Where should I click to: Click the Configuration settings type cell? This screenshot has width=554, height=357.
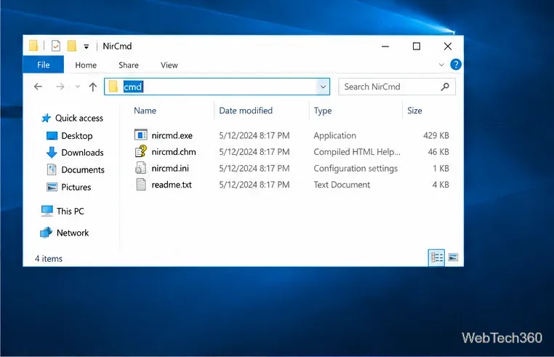point(356,168)
